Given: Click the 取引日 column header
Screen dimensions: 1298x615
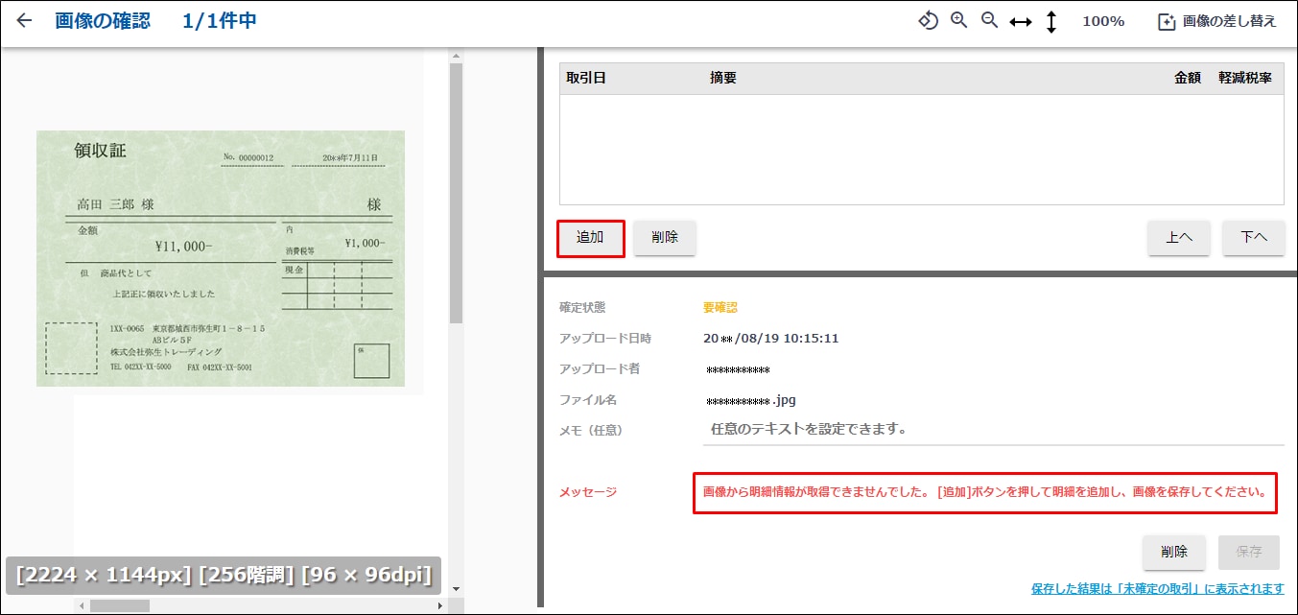Looking at the screenshot, I should (586, 79).
